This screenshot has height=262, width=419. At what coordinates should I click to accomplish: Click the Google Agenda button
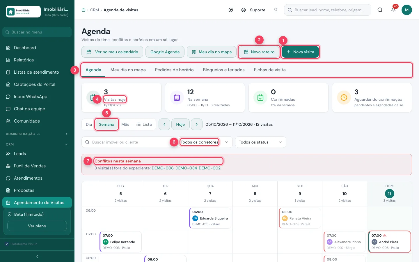point(165,52)
